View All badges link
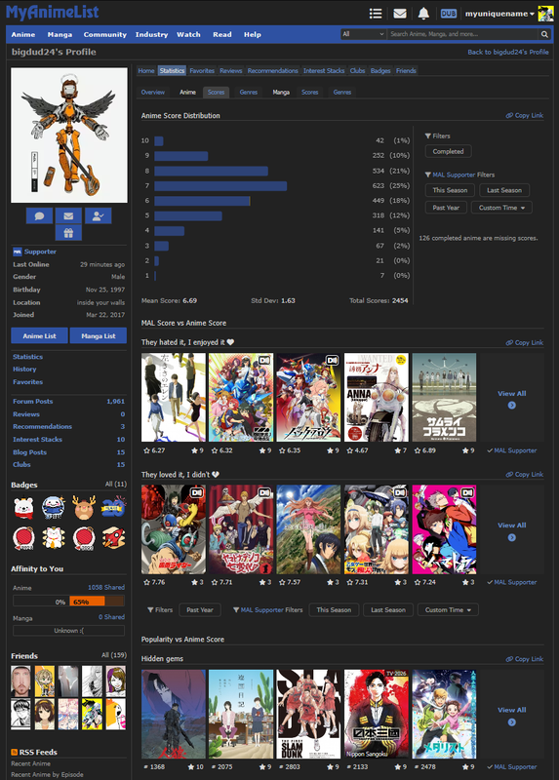The width and height of the screenshot is (559, 780). [x=116, y=484]
